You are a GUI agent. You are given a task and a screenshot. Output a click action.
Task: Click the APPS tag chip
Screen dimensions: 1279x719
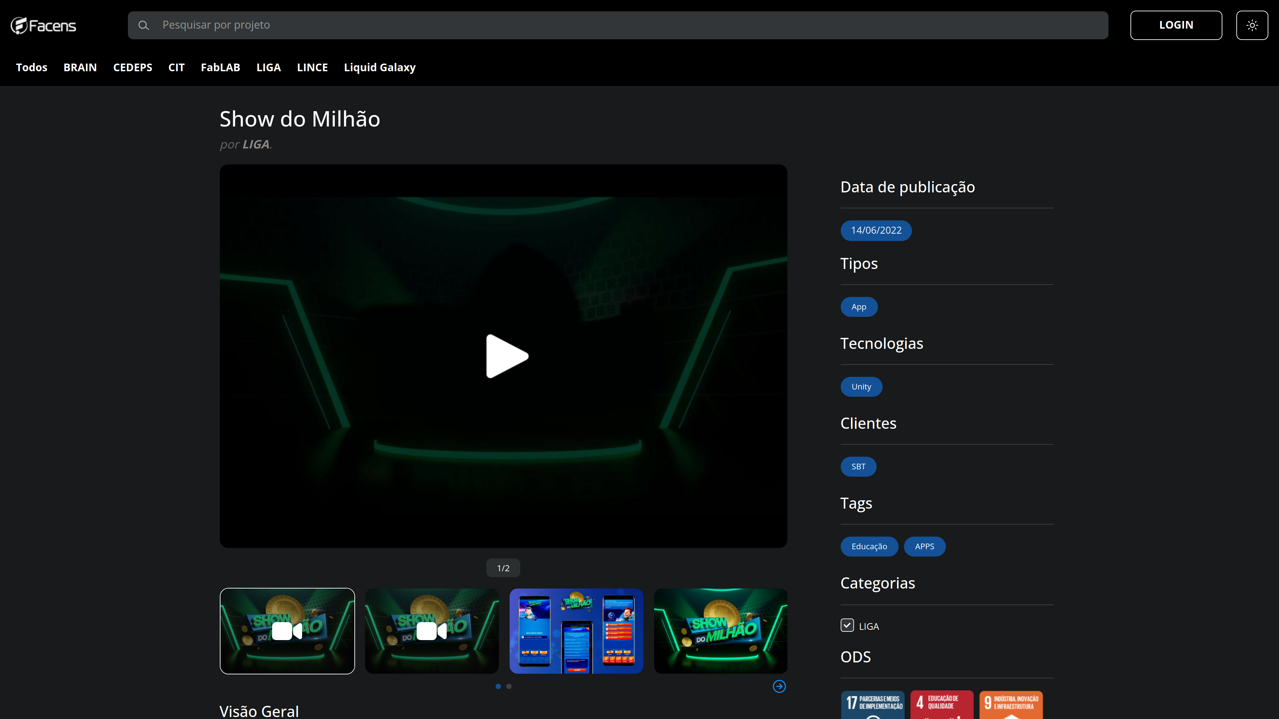pos(925,546)
